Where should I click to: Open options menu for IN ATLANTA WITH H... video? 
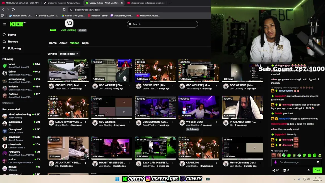pos(260,122)
